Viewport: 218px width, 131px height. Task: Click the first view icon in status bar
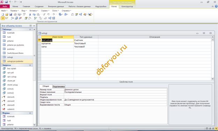point(207,129)
